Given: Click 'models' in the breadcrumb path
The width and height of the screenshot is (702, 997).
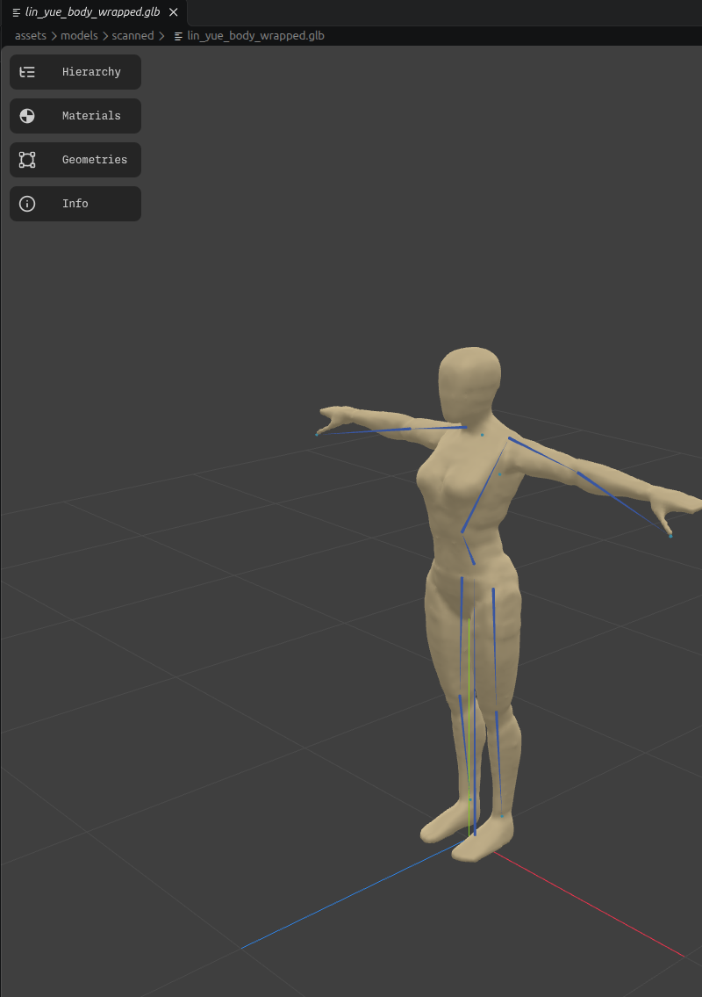Looking at the screenshot, I should tap(79, 36).
